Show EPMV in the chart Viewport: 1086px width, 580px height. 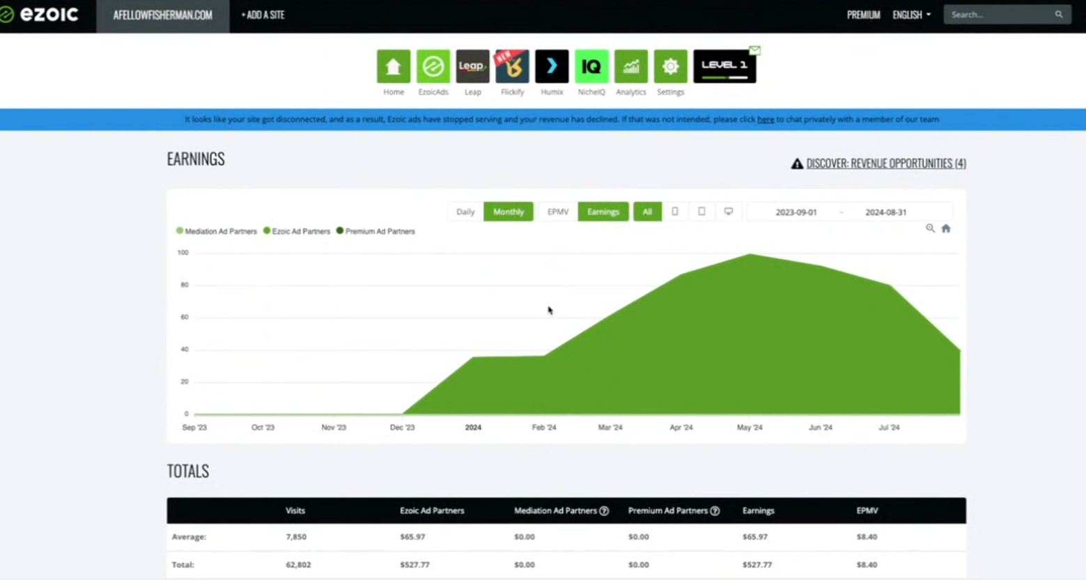coord(558,212)
